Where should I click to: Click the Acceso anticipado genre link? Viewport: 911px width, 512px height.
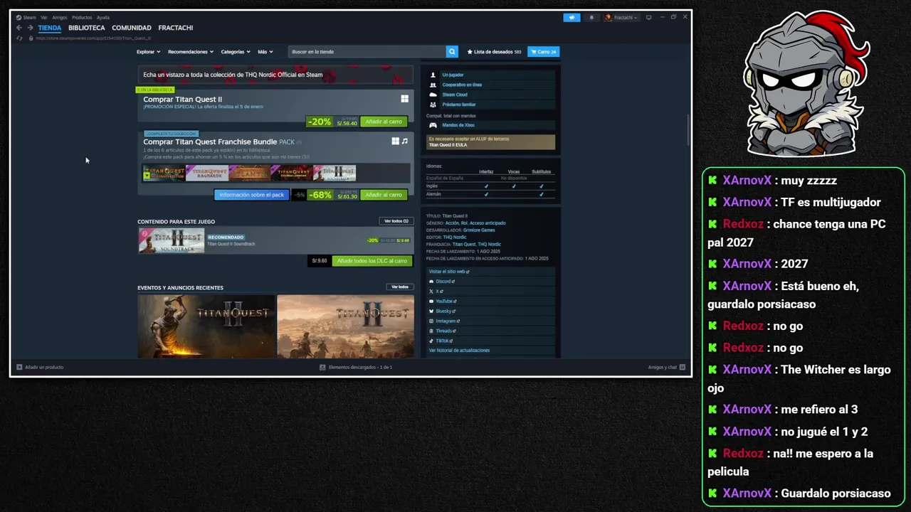point(488,223)
